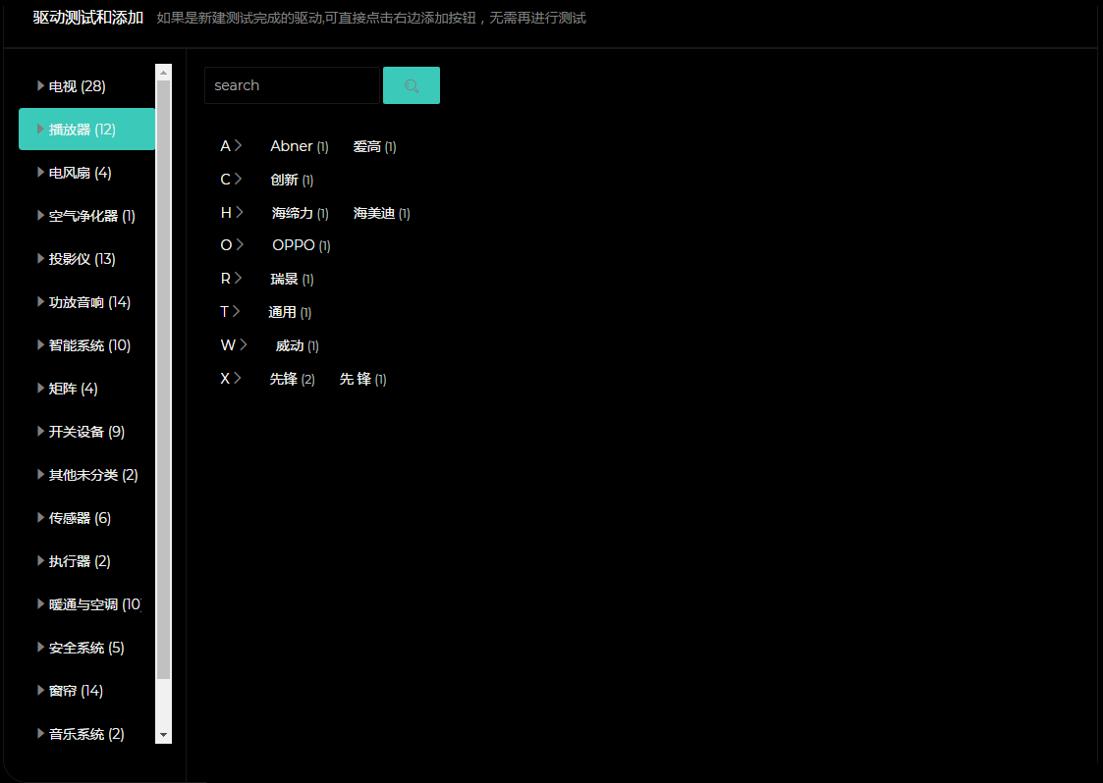Click the chevron next to letter A
The height and width of the screenshot is (783, 1103).
click(x=239, y=146)
